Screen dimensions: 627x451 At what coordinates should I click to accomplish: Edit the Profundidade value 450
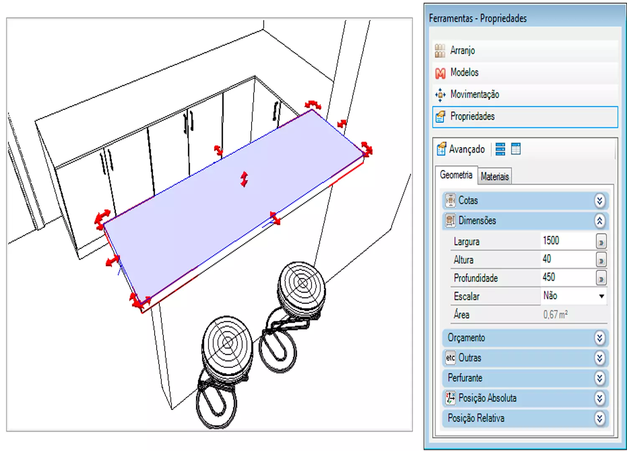coord(568,278)
